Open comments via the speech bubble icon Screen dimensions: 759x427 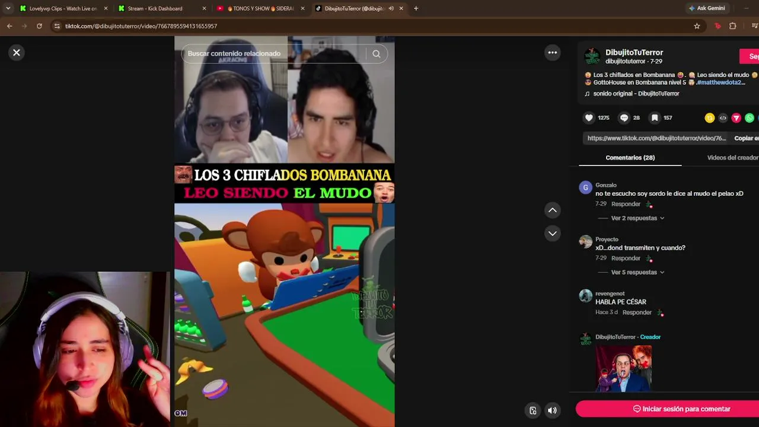pos(624,118)
